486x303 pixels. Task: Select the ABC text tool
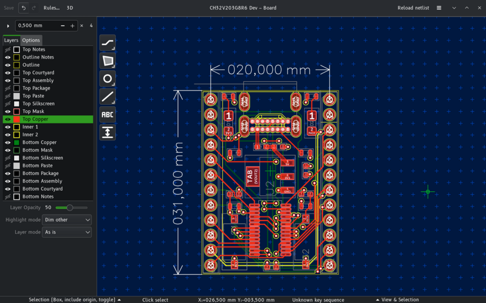pos(107,115)
